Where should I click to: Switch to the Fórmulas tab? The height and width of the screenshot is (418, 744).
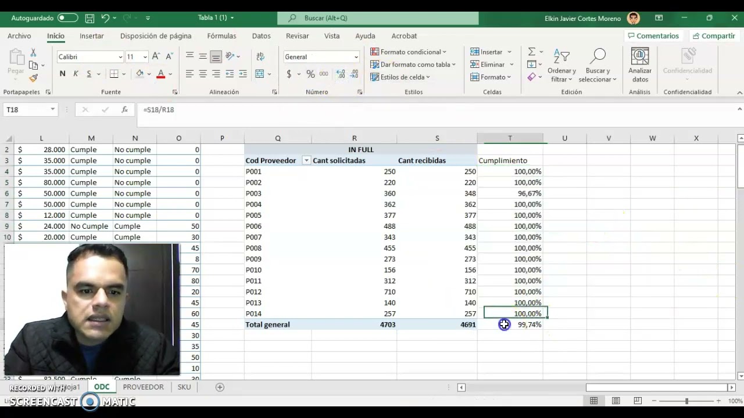(221, 36)
